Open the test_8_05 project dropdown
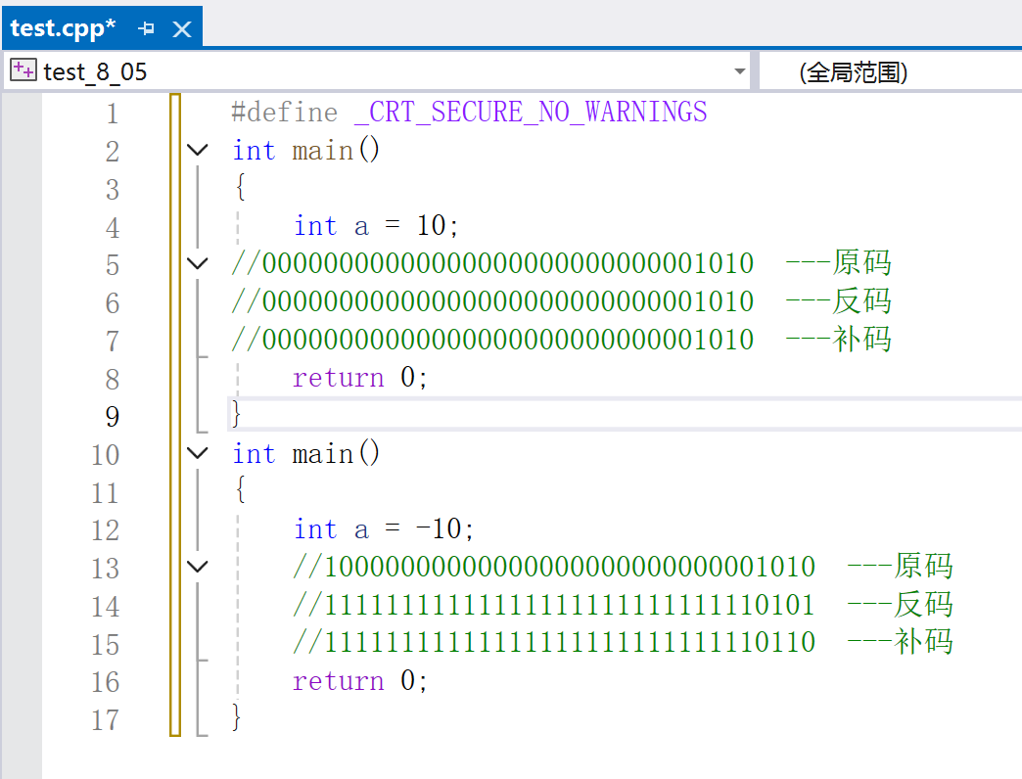1022x779 pixels. [x=740, y=71]
